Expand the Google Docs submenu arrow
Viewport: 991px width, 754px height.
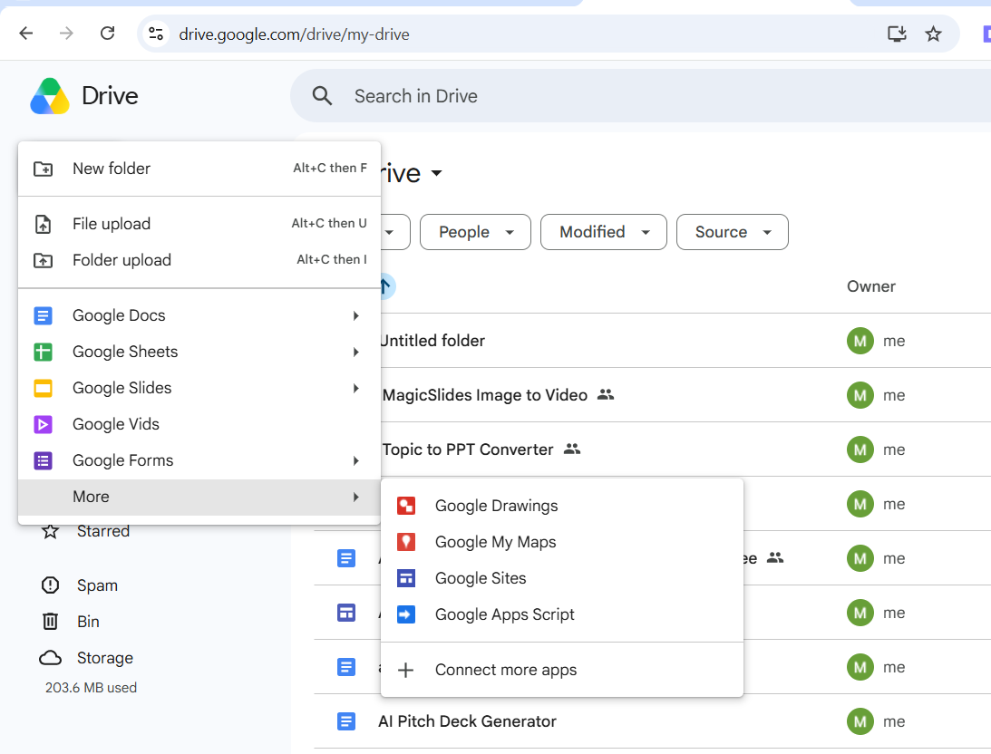[355, 315]
